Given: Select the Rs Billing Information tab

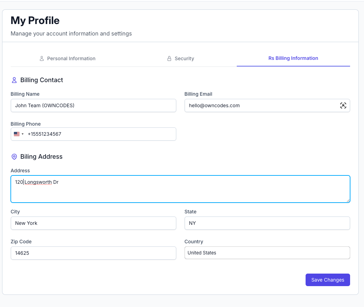Looking at the screenshot, I should click(x=293, y=58).
